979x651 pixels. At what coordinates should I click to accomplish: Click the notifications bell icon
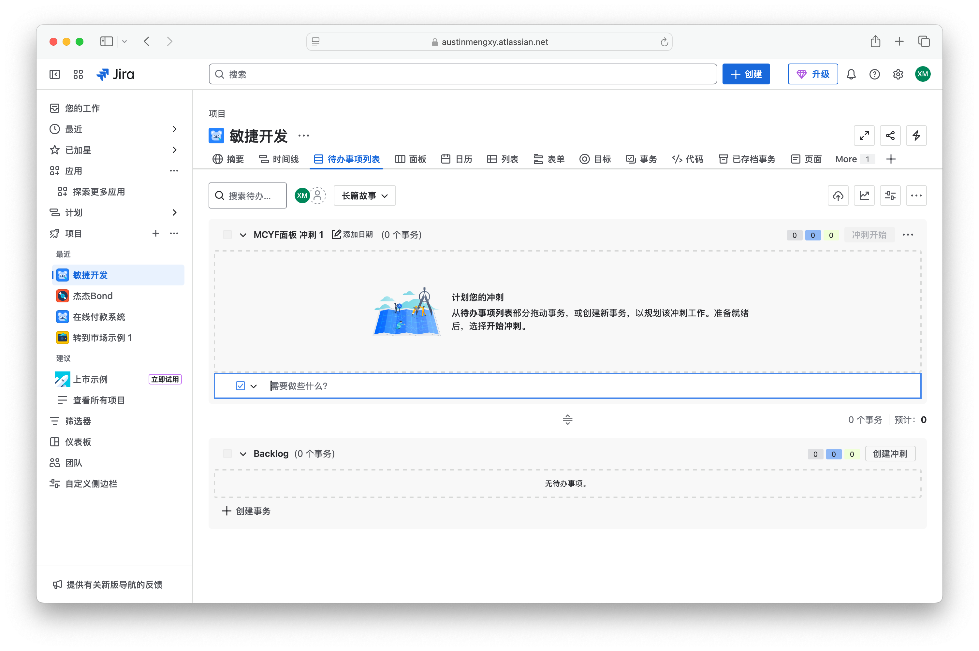851,74
